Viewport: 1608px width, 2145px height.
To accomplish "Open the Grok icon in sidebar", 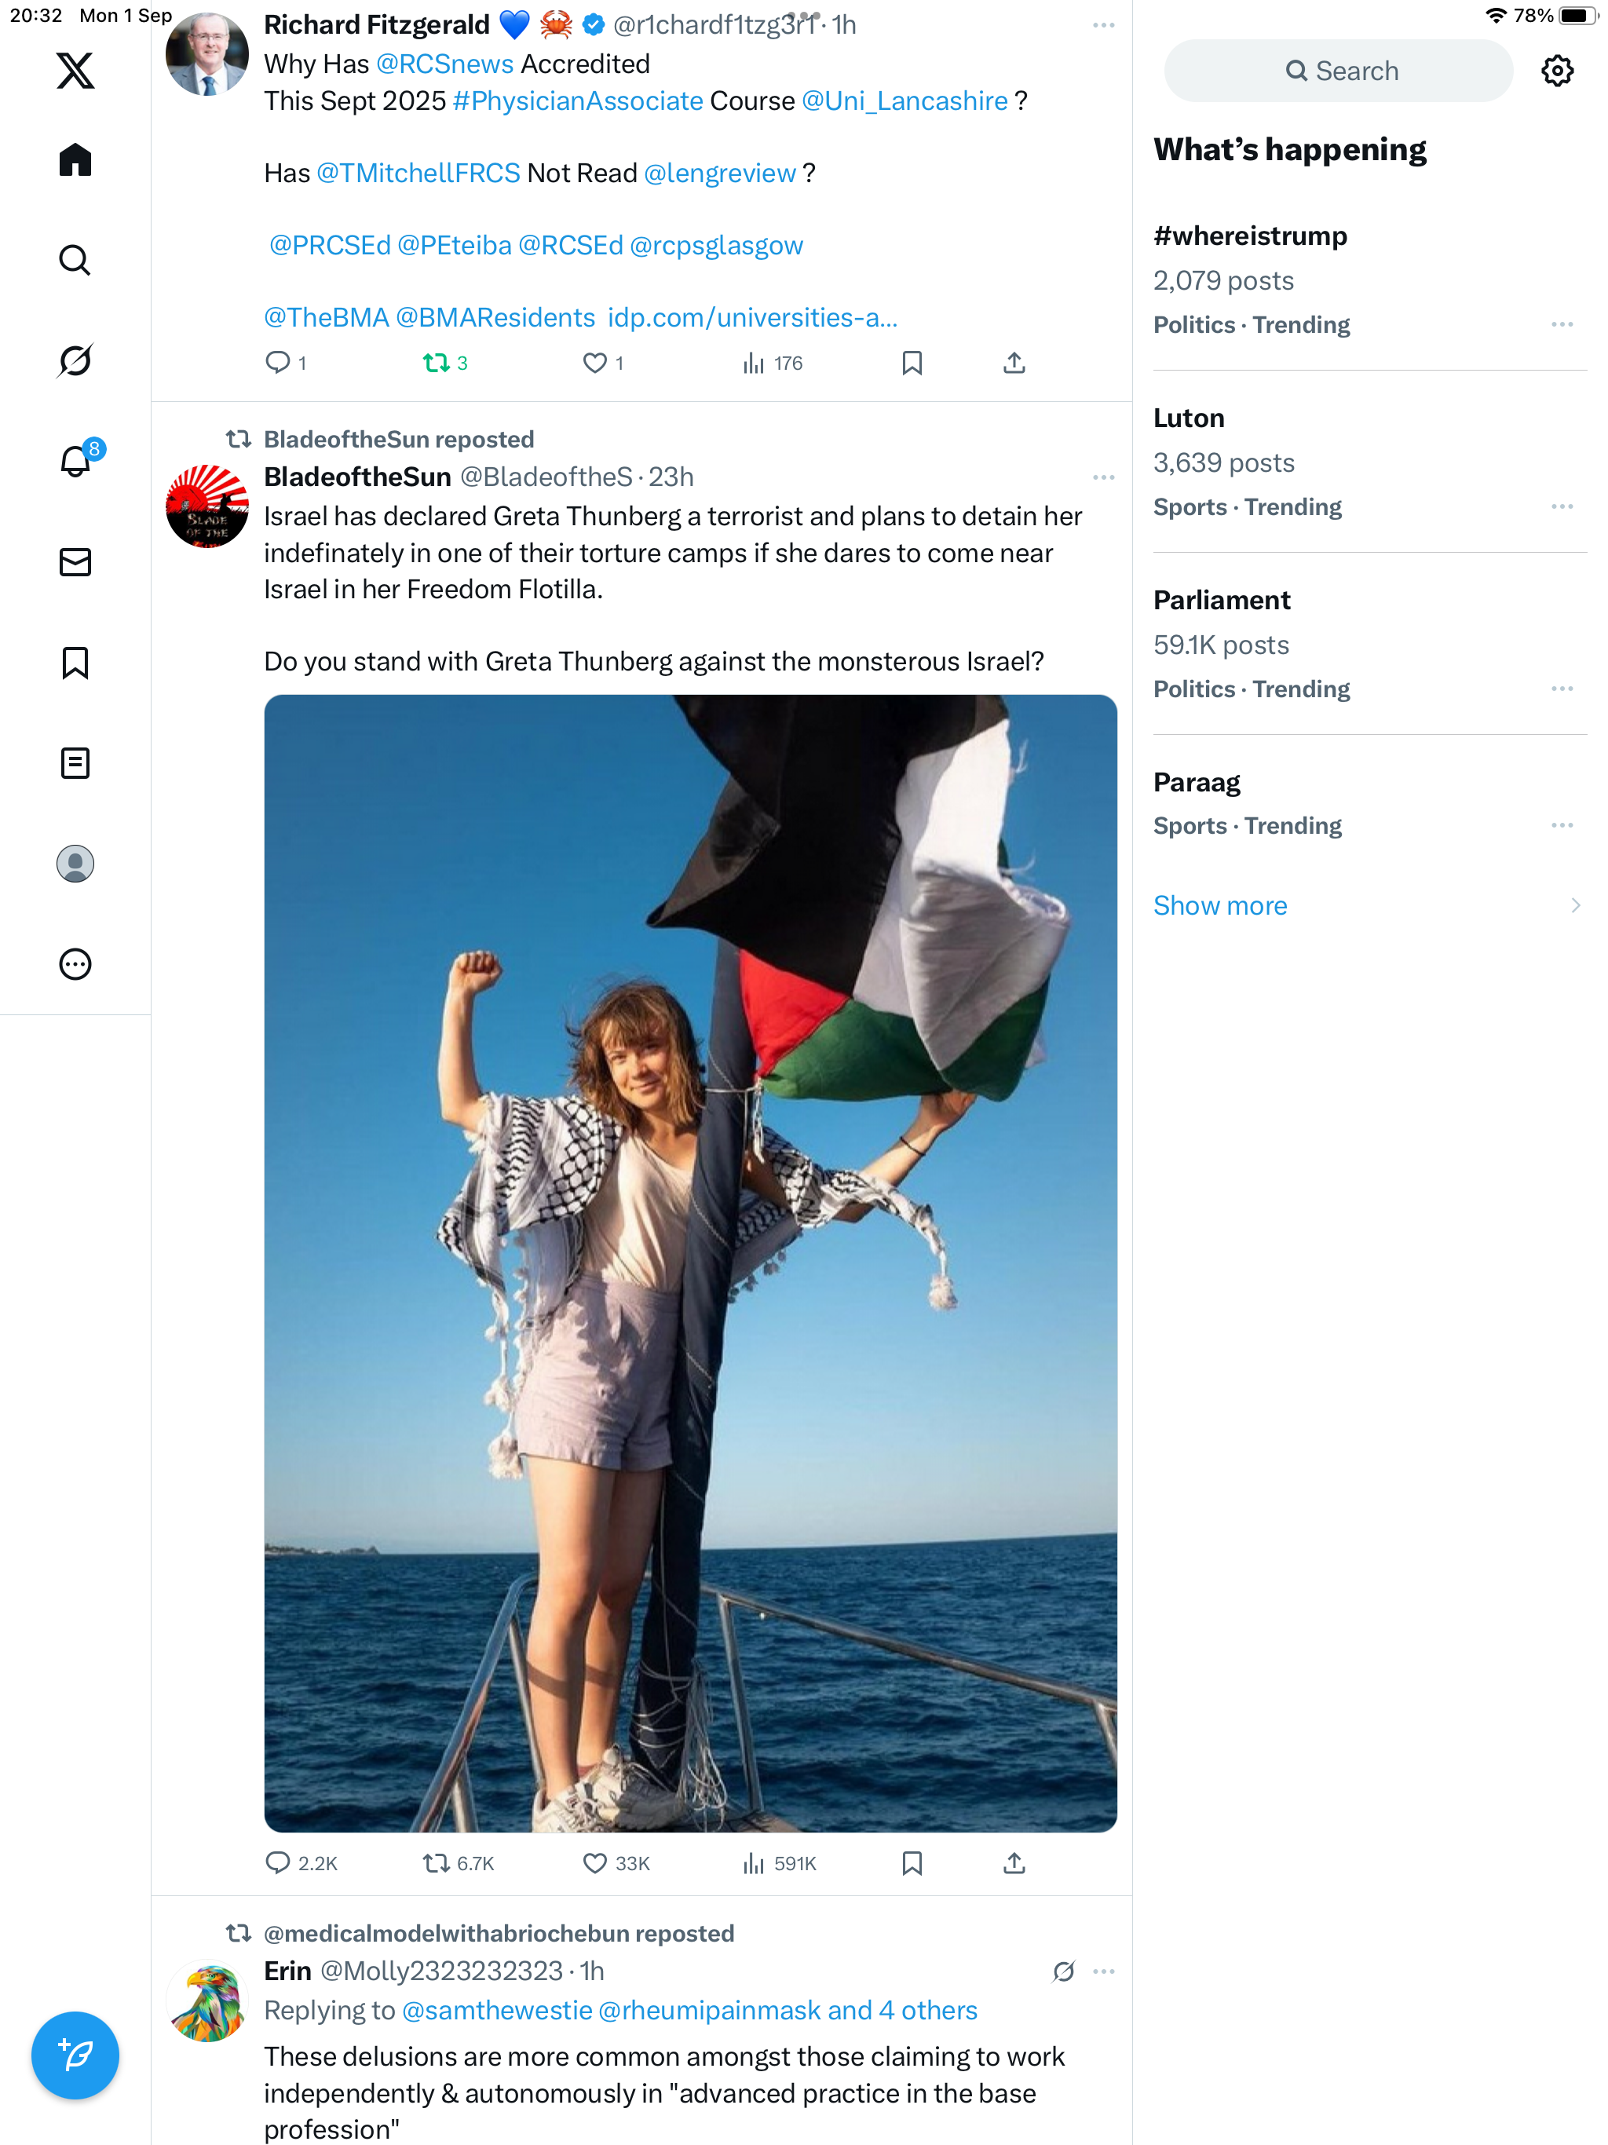I will tap(75, 360).
